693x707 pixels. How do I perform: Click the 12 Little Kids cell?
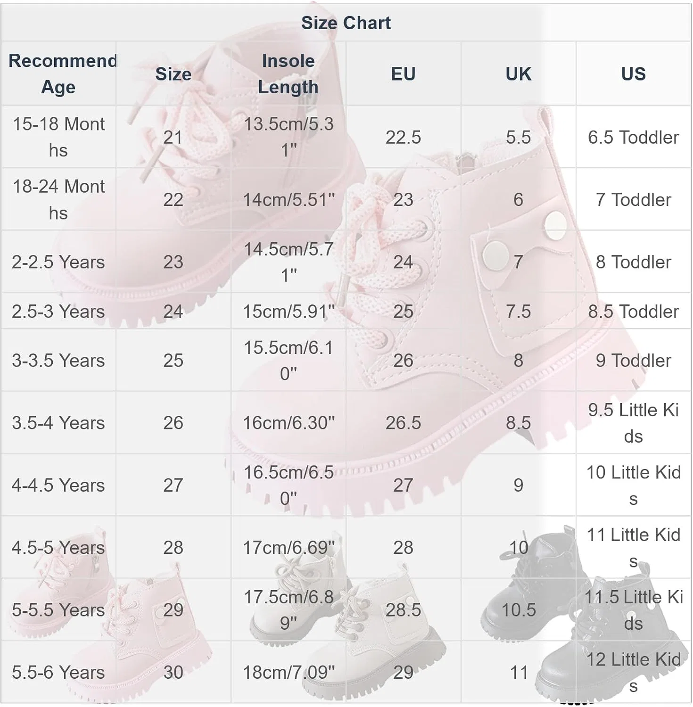point(634,672)
